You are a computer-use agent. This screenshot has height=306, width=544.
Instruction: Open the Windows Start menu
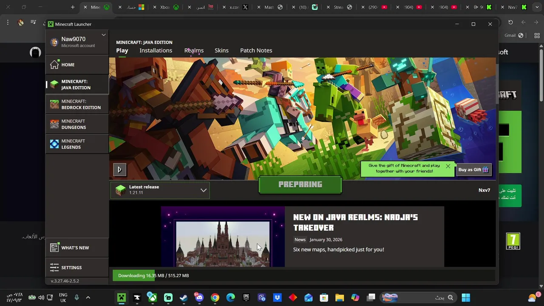tap(466, 297)
